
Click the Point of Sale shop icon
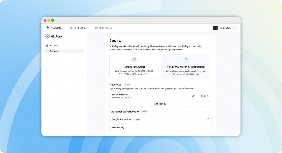[71, 28]
